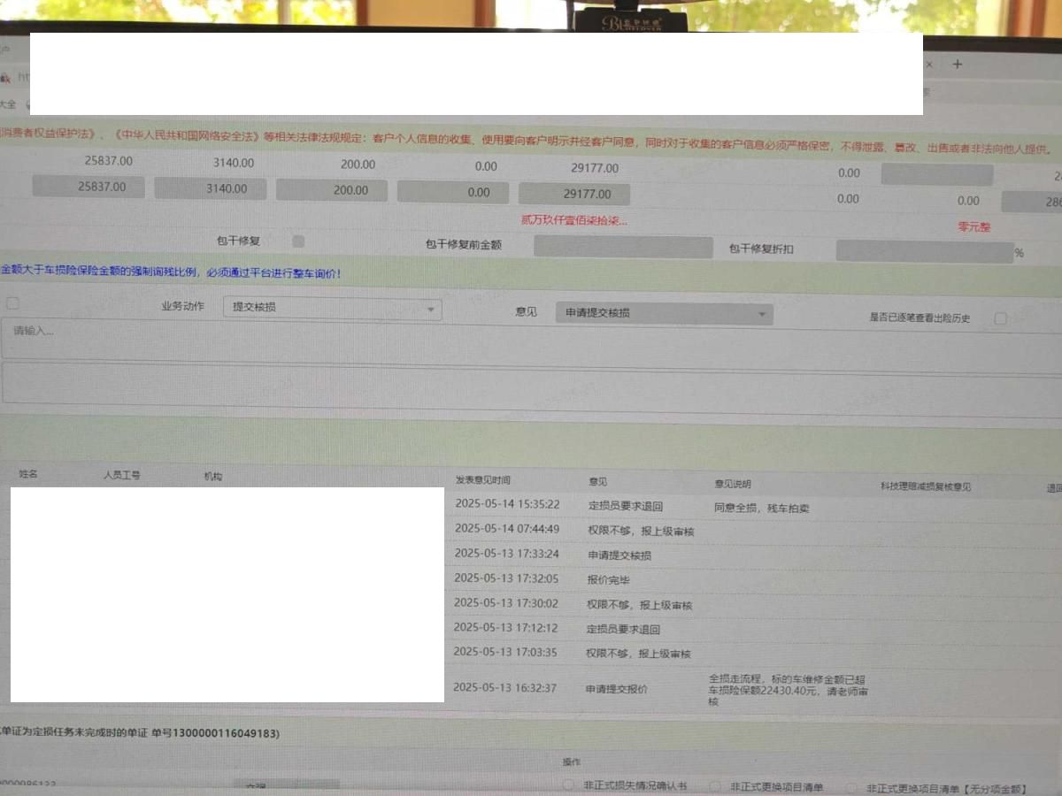Select the 申请提交报价 history entry
This screenshot has height=796, width=1062.
point(616,689)
